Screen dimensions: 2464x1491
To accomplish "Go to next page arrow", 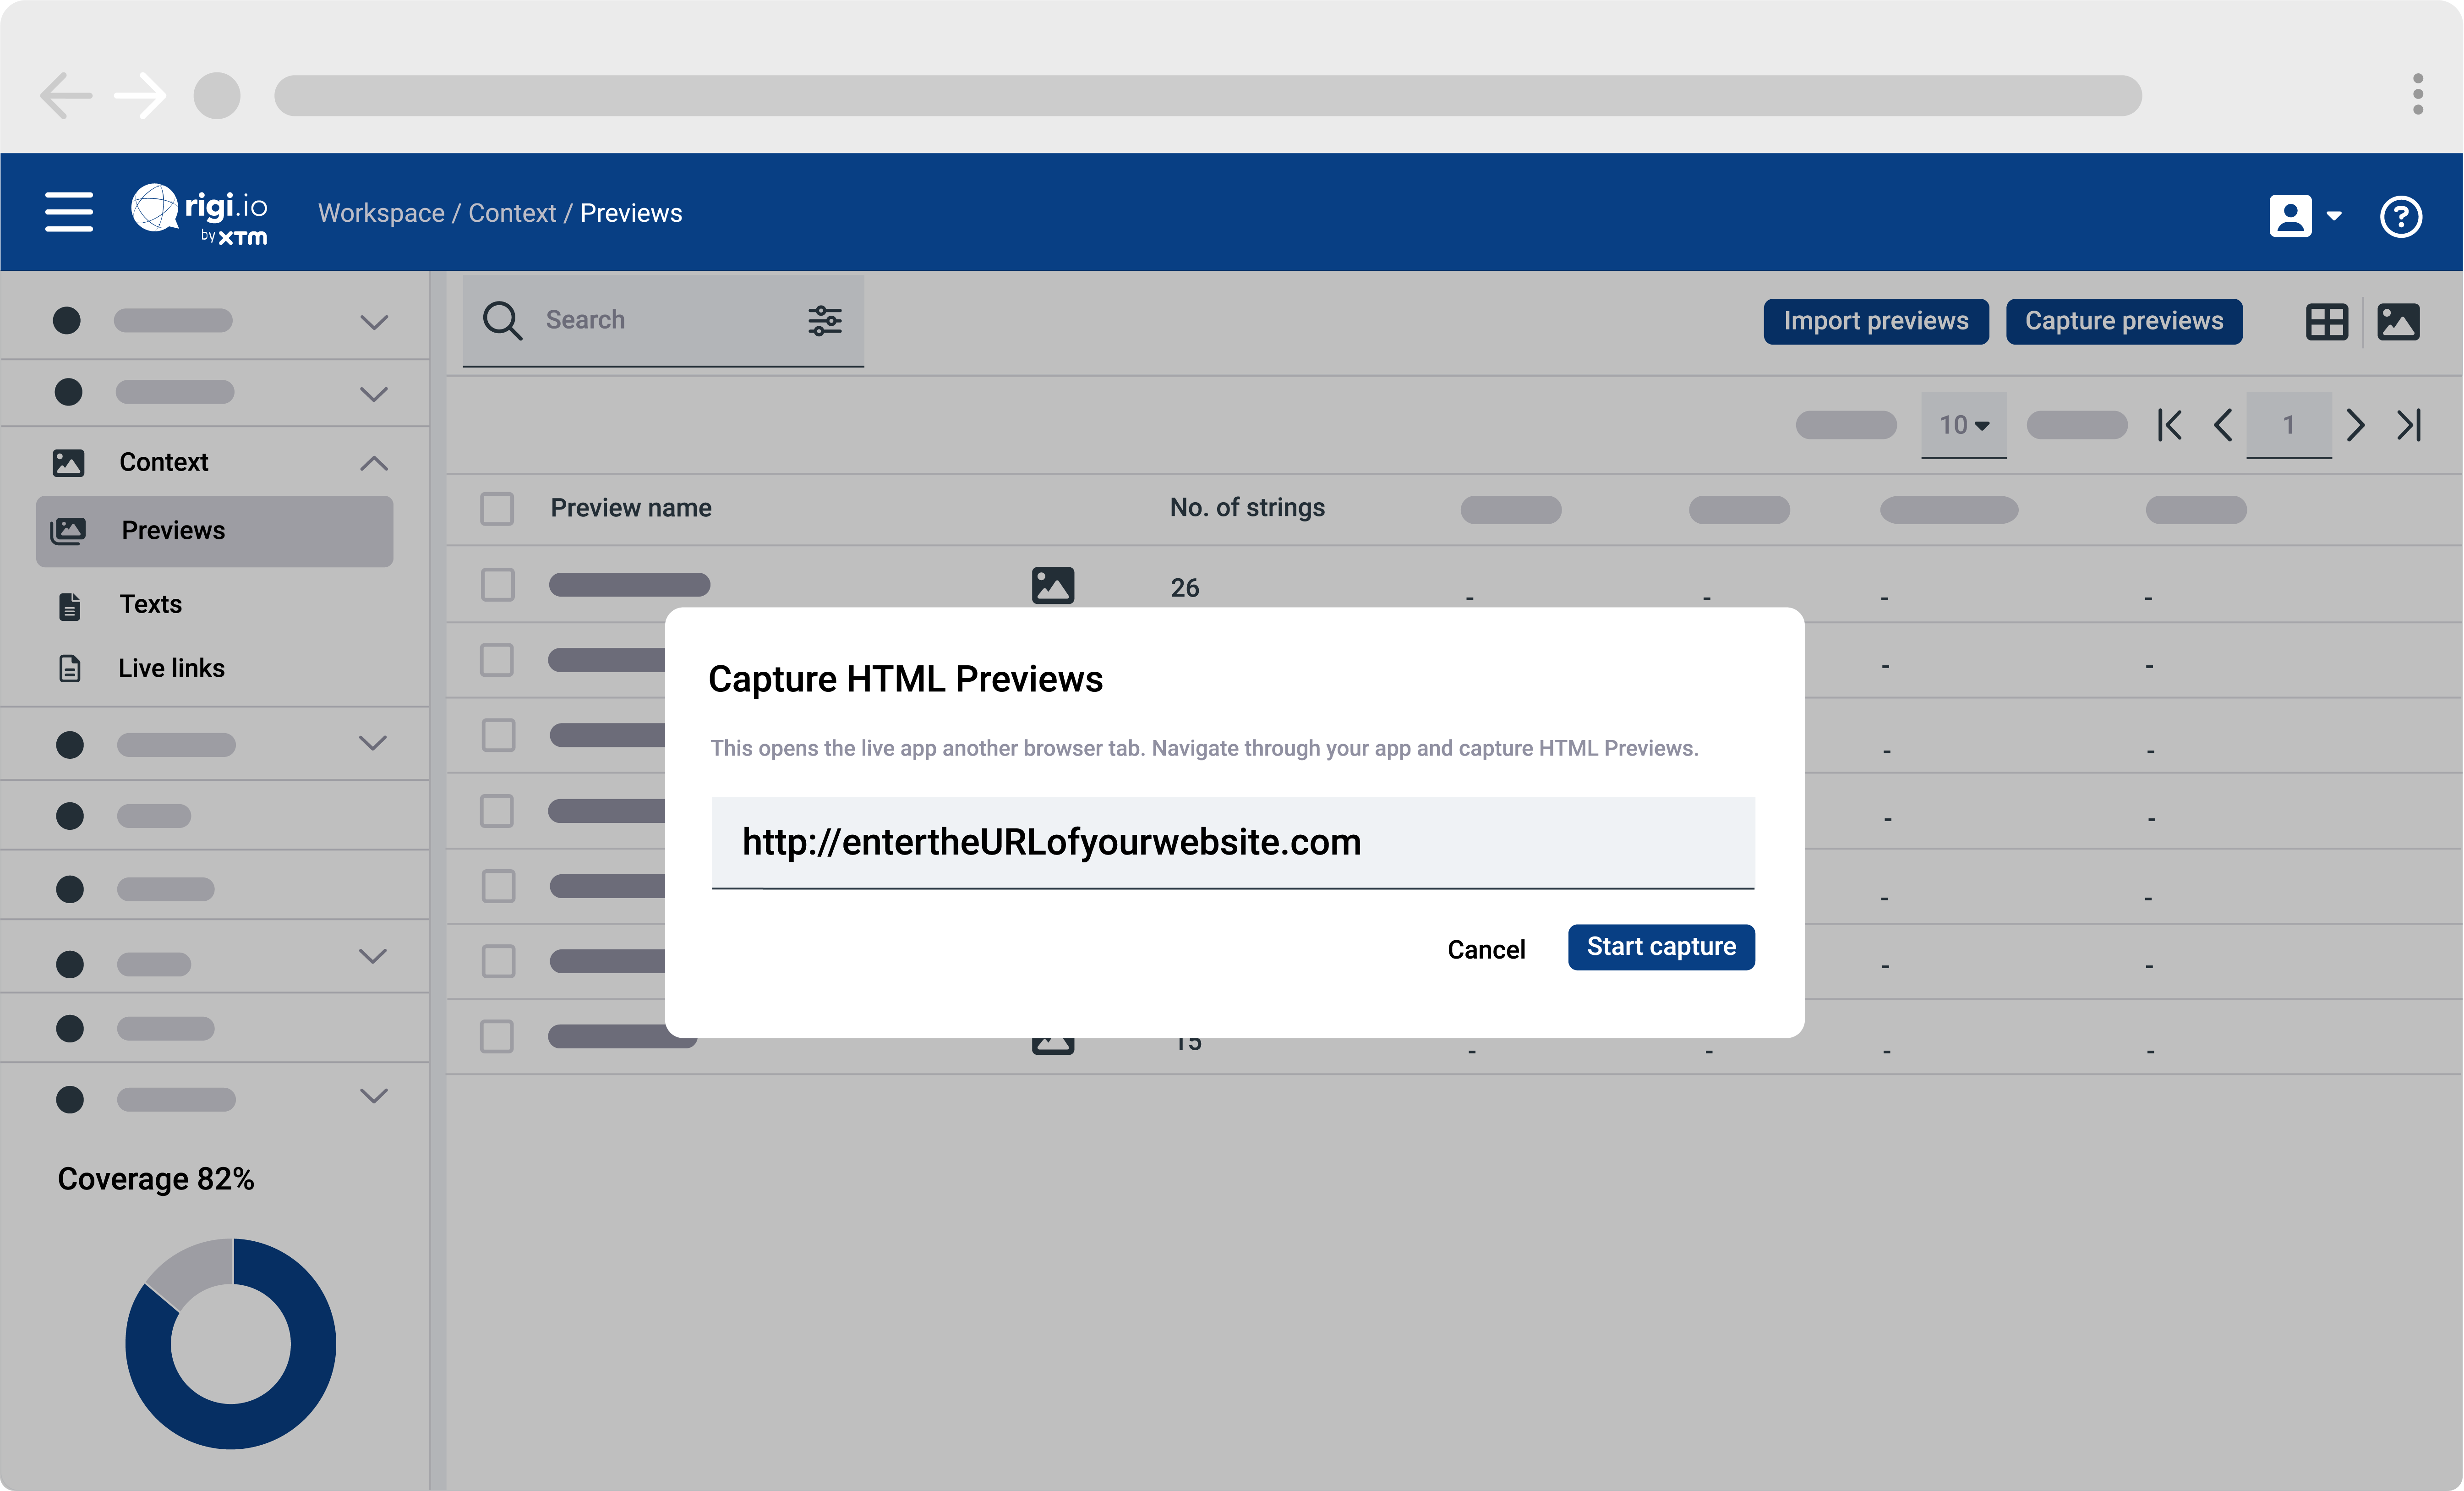I will (x=2355, y=425).
